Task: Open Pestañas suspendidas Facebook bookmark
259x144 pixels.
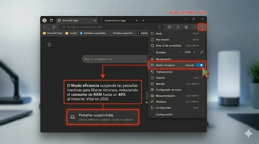Action: (93, 33)
